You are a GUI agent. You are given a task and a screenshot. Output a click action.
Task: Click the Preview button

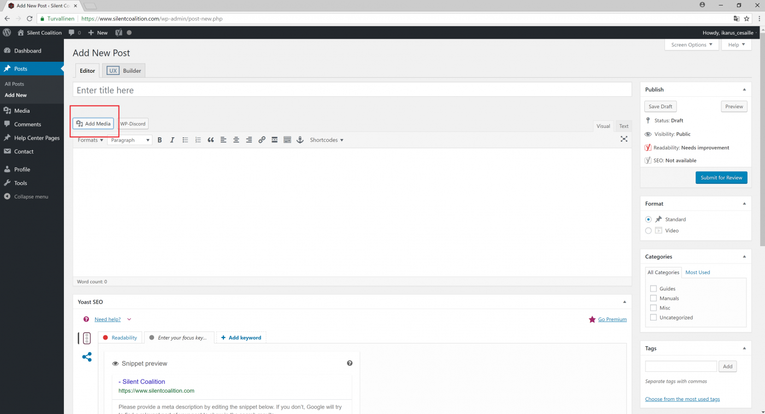(734, 107)
